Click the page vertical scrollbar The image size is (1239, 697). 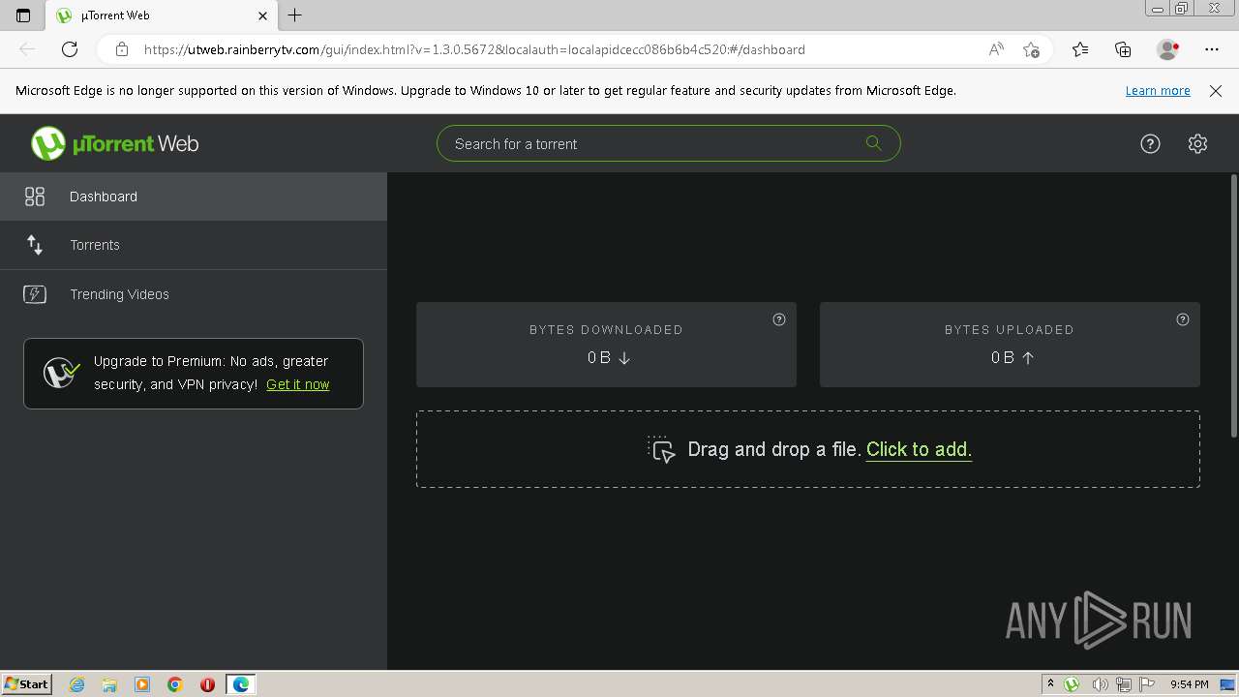1233,306
